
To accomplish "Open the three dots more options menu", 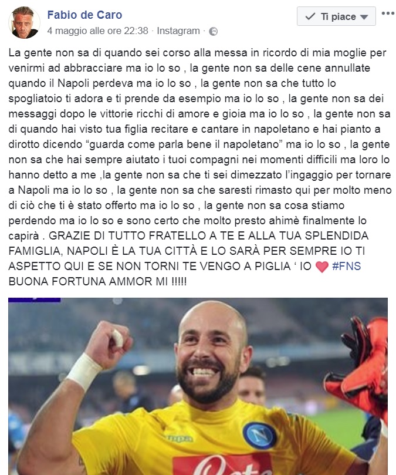I will click(388, 14).
